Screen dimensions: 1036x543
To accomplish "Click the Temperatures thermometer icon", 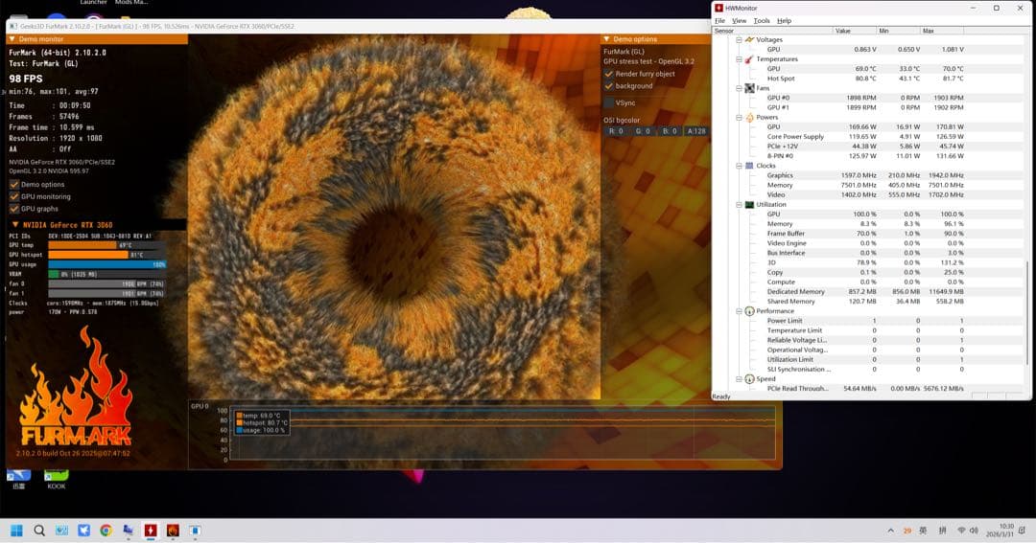I will (749, 59).
